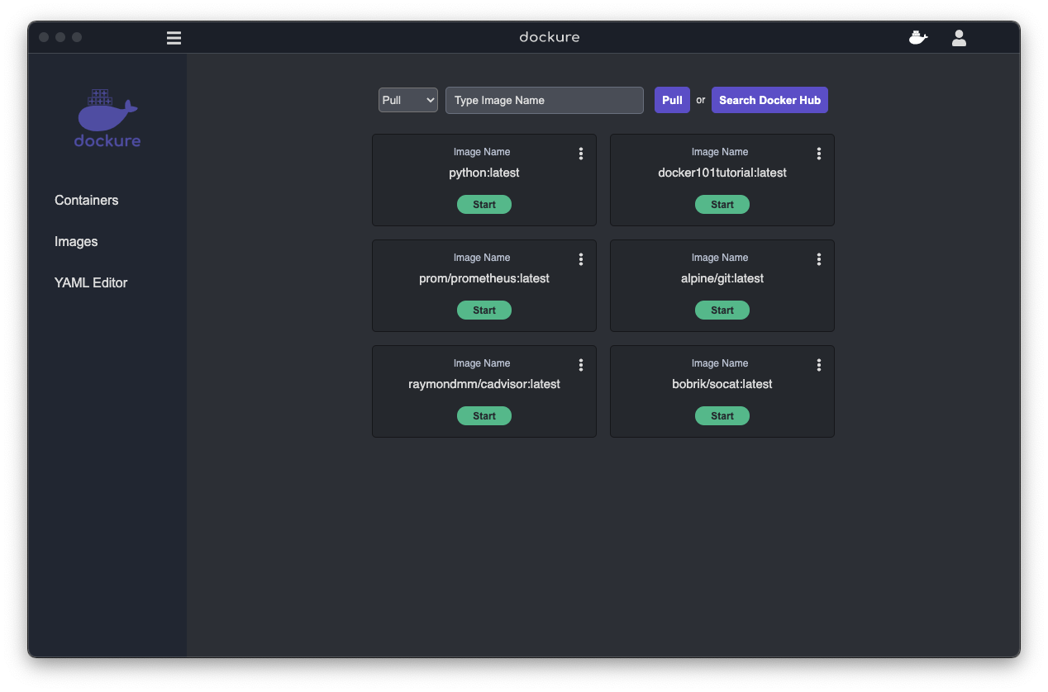Click the dockure title in title bar
The image size is (1048, 692).
click(550, 37)
